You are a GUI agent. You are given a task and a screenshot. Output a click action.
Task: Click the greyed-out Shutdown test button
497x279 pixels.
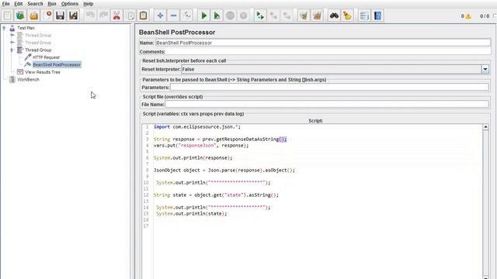(243, 15)
